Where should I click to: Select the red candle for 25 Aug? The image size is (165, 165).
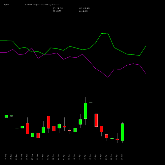27,129
